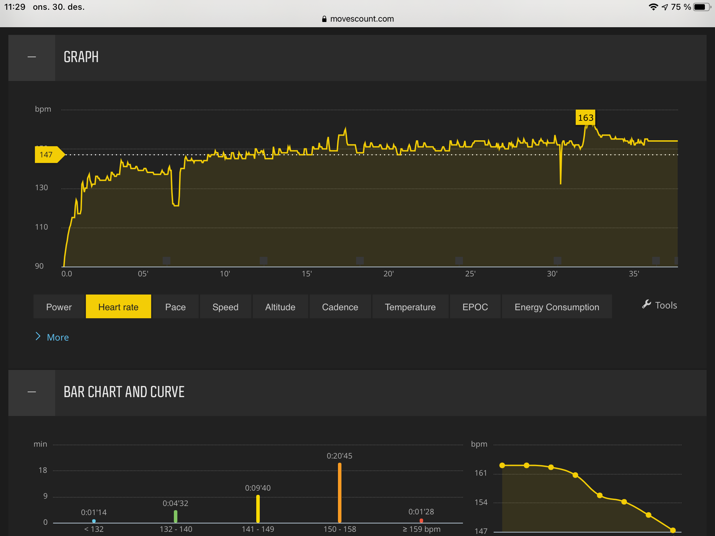This screenshot has width=715, height=536.
Task: Click the 0:04'32 duration label
Action: click(x=175, y=503)
